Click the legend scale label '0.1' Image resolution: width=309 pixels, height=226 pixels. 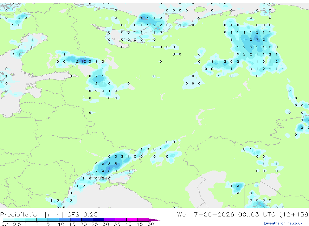click(x=5, y=224)
